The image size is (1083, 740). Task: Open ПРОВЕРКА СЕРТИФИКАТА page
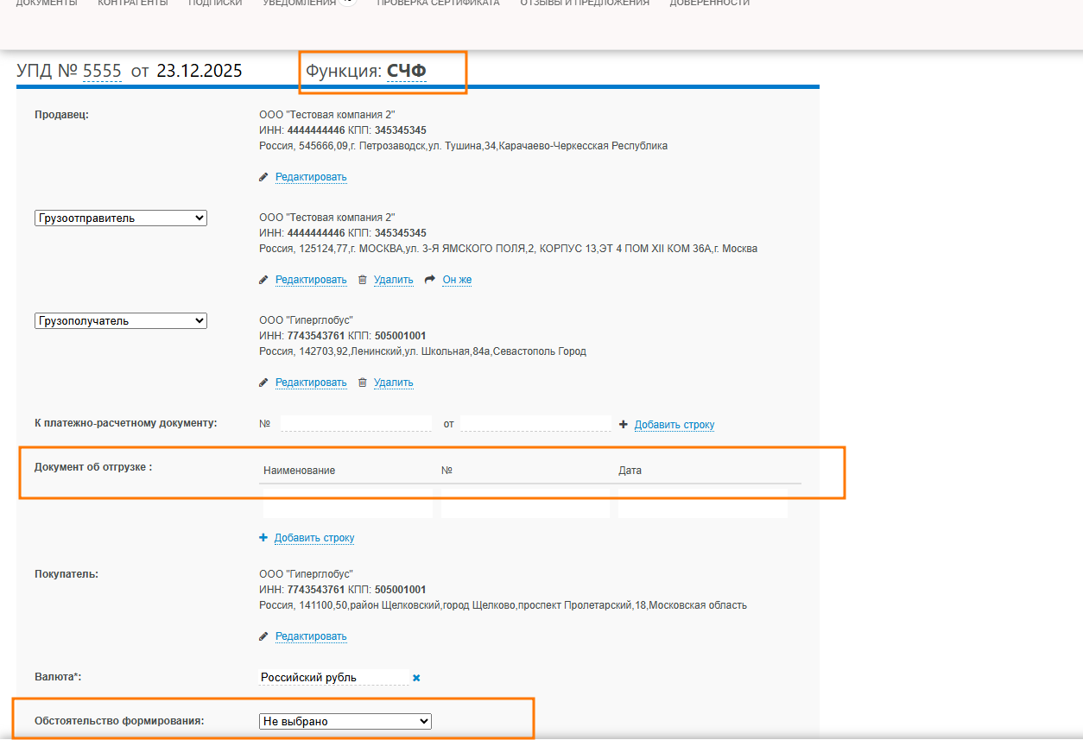pyautogui.click(x=438, y=3)
